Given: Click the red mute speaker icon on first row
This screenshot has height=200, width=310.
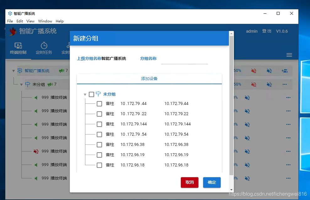Looking at the screenshot, I should click(253, 71).
